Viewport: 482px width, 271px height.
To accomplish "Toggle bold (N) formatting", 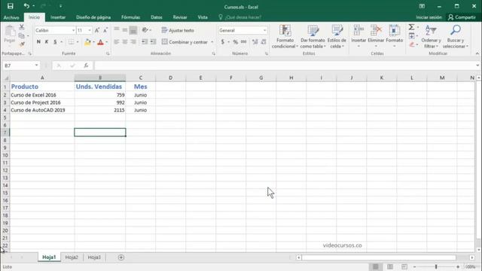I will pos(38,42).
